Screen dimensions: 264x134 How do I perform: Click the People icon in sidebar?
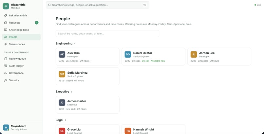coord(6,37)
